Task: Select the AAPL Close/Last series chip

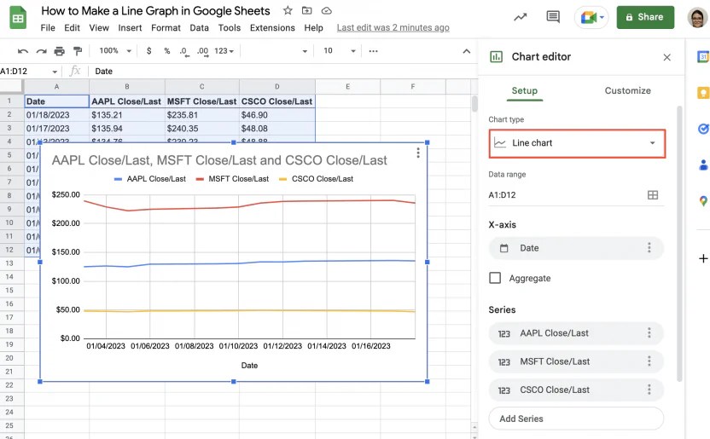Action: coord(576,333)
